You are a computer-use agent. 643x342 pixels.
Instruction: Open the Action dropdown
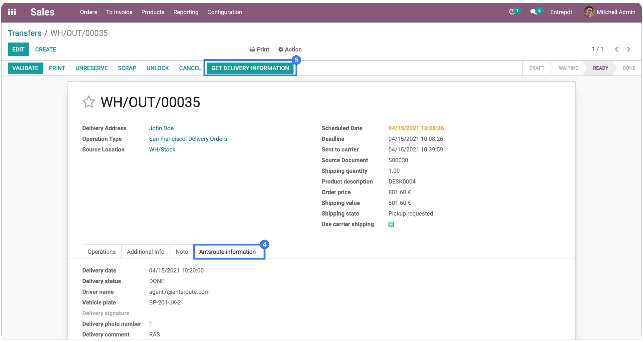tap(290, 50)
